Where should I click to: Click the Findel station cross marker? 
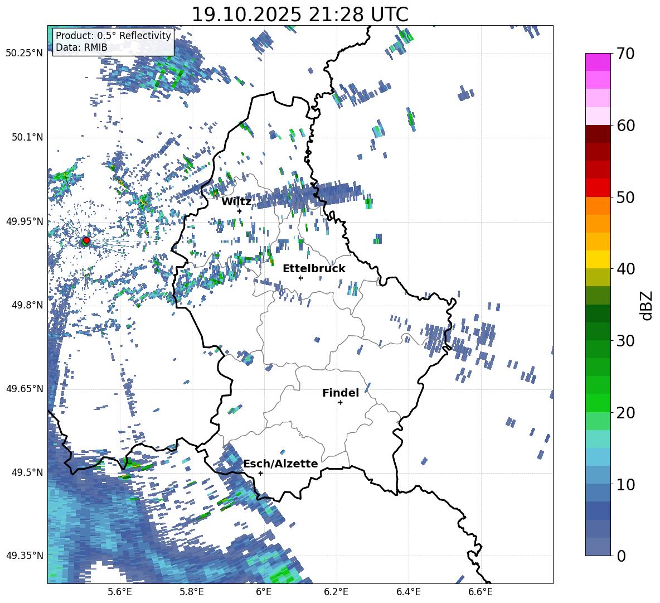pyautogui.click(x=340, y=403)
